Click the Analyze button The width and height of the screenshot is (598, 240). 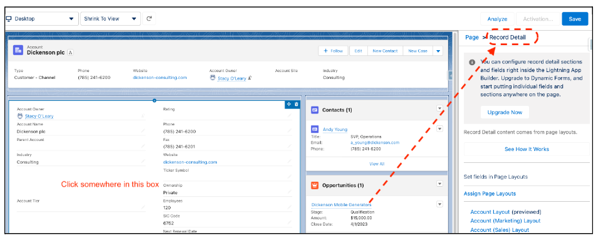[x=497, y=19]
